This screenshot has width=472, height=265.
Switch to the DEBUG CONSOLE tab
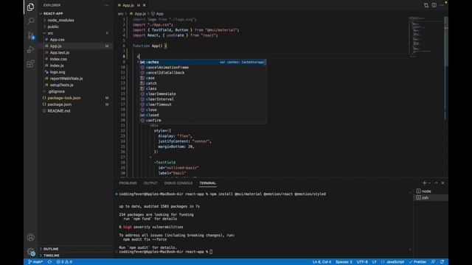[178, 183]
